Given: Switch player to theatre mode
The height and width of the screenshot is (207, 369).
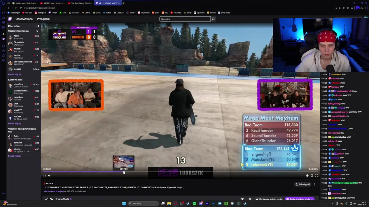Looking at the screenshot, I should [x=312, y=175].
